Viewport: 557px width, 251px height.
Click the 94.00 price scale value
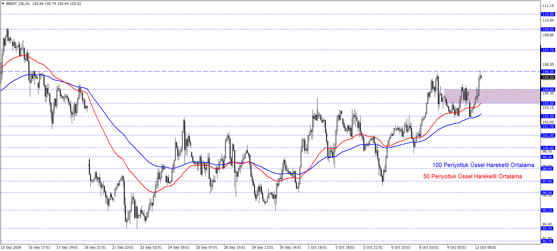[547, 224]
